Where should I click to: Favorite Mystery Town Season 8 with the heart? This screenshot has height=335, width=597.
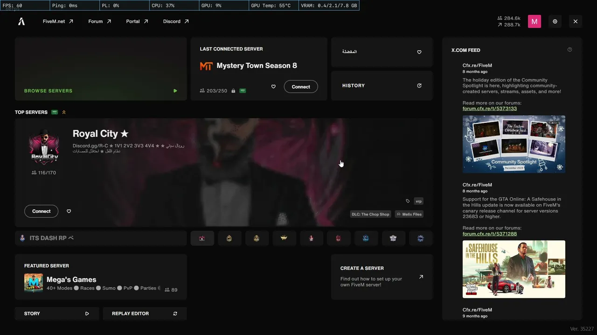pyautogui.click(x=273, y=87)
